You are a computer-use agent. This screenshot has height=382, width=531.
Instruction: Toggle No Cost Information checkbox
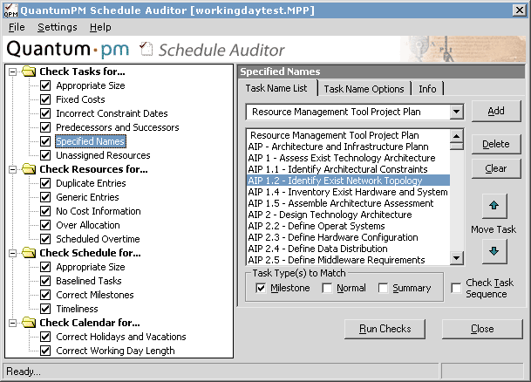point(45,211)
